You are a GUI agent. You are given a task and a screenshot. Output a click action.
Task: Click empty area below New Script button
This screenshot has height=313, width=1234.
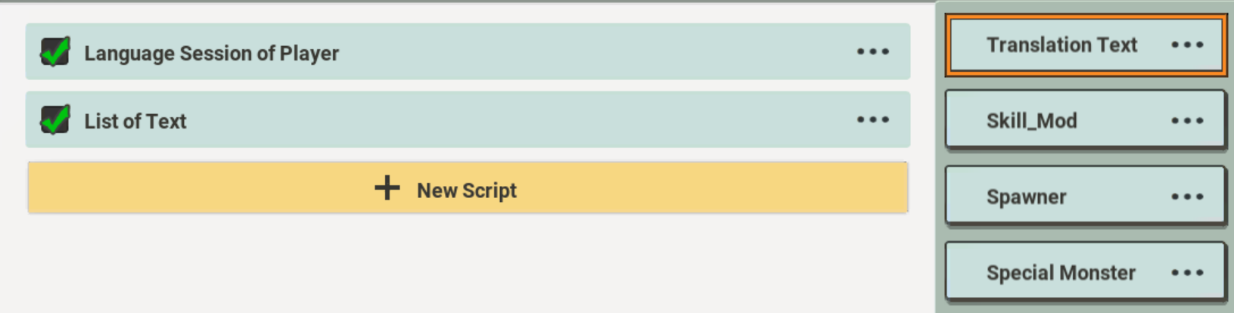[468, 265]
